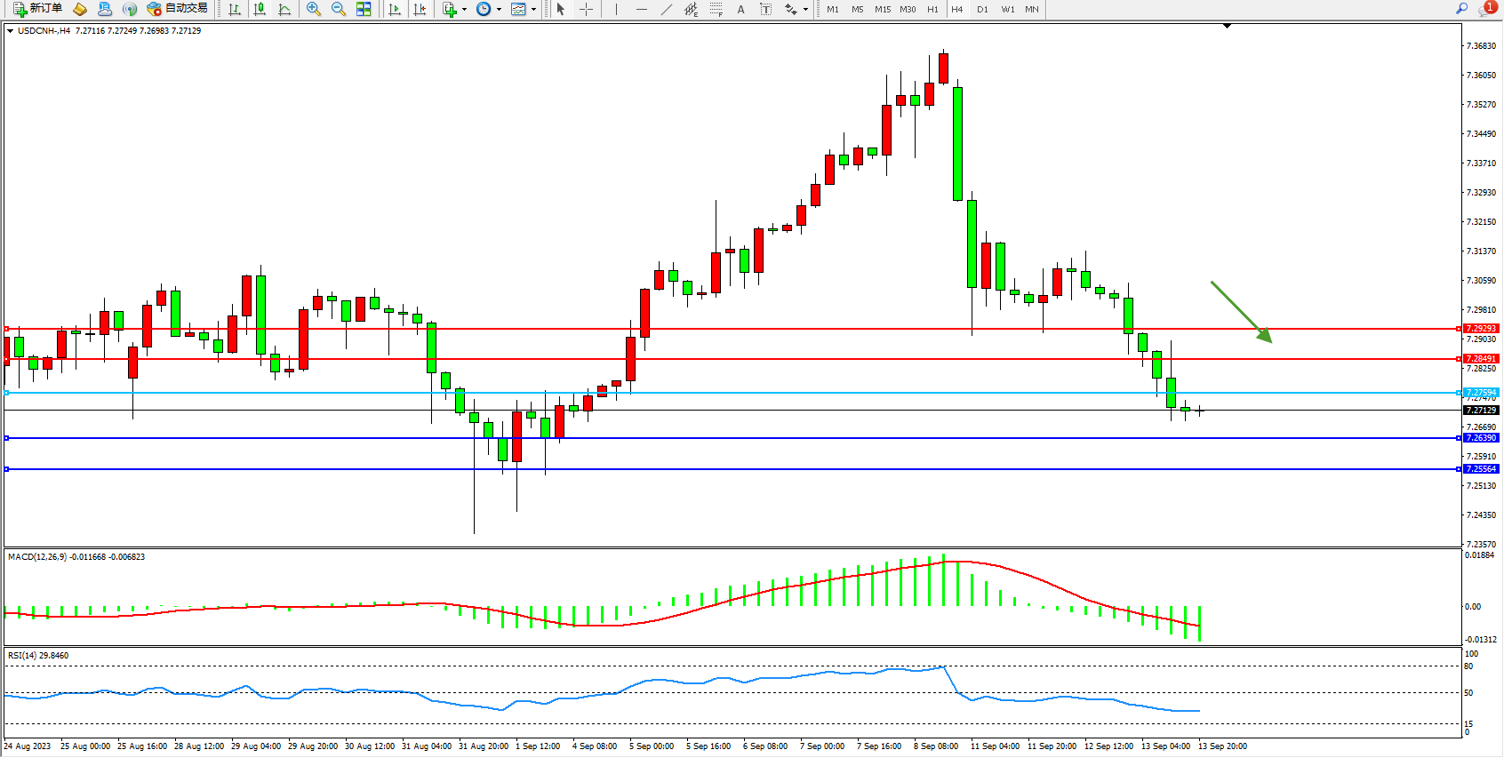The height and width of the screenshot is (758, 1504).
Task: Select the Fibonacci retracement tool
Action: tap(716, 9)
